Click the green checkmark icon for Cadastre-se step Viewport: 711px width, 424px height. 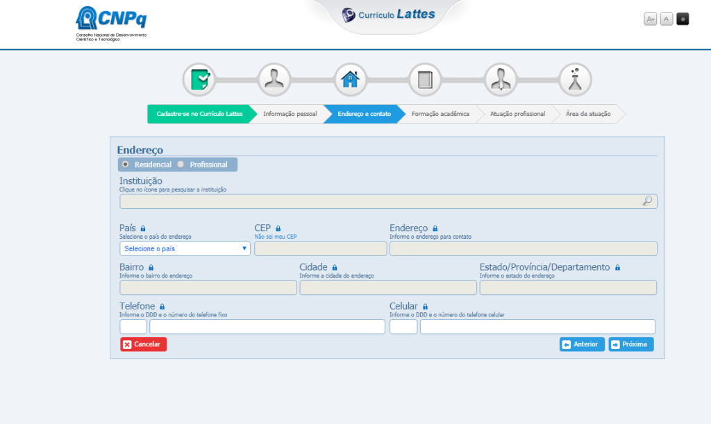point(201,78)
